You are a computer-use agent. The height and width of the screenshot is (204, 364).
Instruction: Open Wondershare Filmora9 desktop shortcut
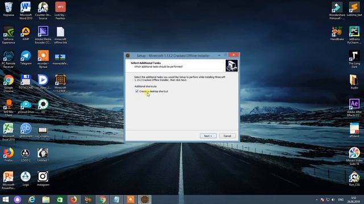tap(337, 11)
